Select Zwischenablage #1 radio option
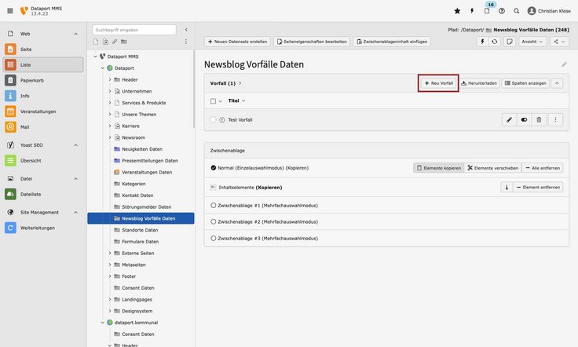Screen dimensions: 578x347 pyautogui.click(x=213, y=204)
